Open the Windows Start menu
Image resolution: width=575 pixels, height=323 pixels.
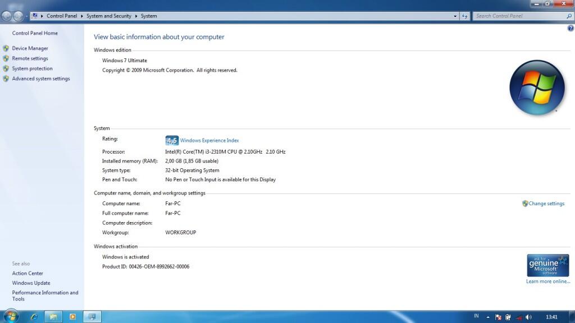click(x=11, y=316)
